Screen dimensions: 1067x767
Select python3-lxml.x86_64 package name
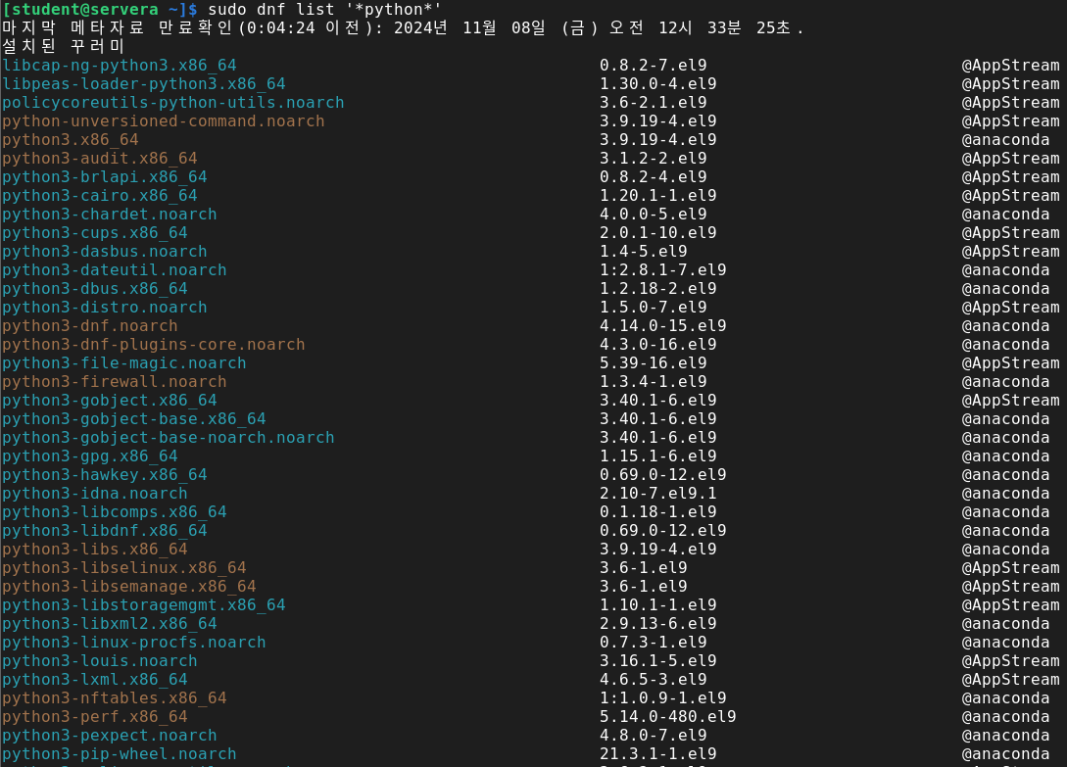tap(95, 679)
